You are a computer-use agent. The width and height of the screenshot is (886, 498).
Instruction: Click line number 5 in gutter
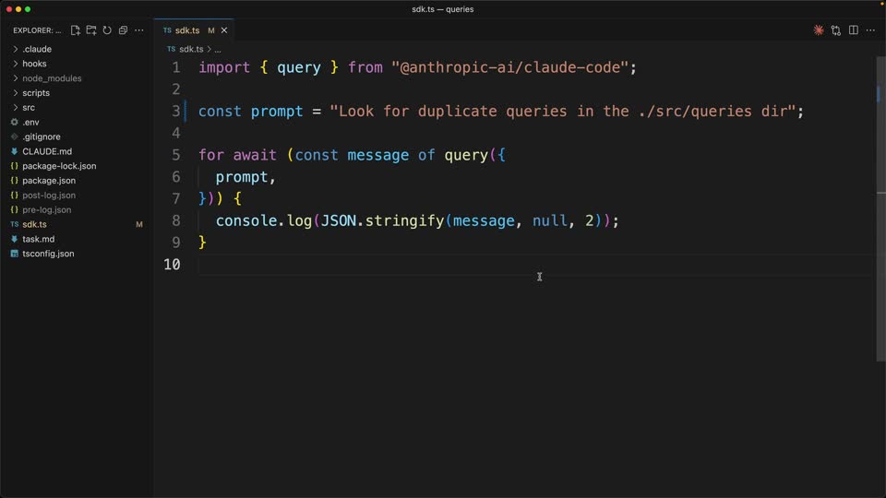tap(176, 155)
